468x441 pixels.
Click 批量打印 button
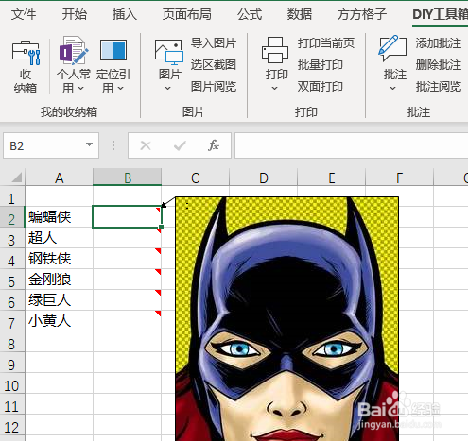click(321, 65)
